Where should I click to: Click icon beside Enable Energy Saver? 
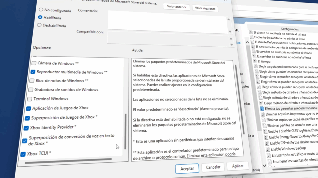tap(266, 138)
